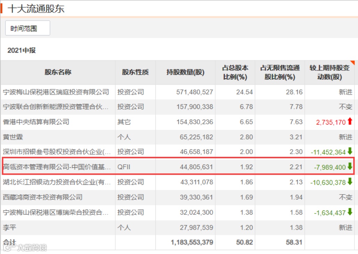Screen dimensions: 358x254
Task: Click 不变 in 西藏鸿商资本 row
Action: coord(345,197)
